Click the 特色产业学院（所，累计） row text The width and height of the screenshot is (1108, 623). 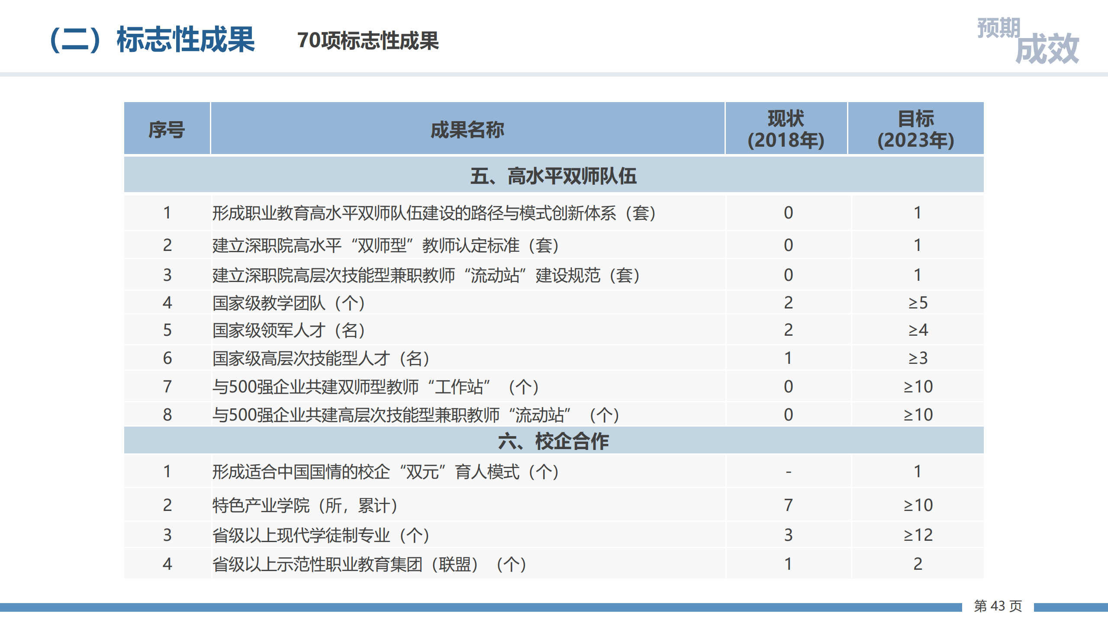(x=305, y=505)
